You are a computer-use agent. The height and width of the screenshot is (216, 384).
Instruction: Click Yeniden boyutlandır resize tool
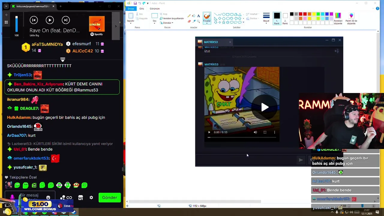point(172,18)
